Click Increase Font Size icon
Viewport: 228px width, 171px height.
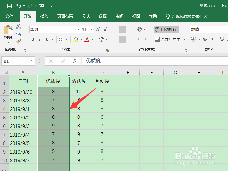98,29
